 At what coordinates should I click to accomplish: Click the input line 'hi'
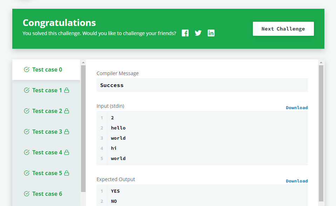point(114,148)
